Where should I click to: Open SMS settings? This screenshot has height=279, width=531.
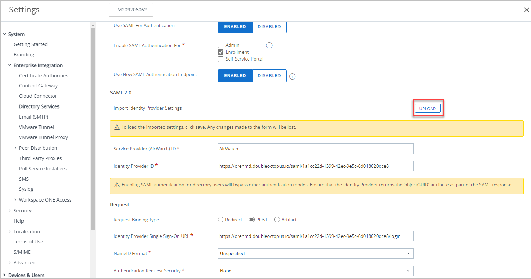pos(24,179)
